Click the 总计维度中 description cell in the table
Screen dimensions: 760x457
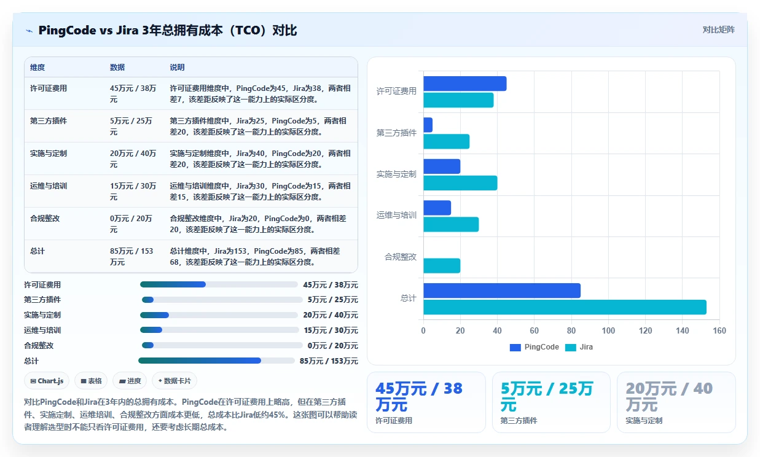tap(261, 256)
